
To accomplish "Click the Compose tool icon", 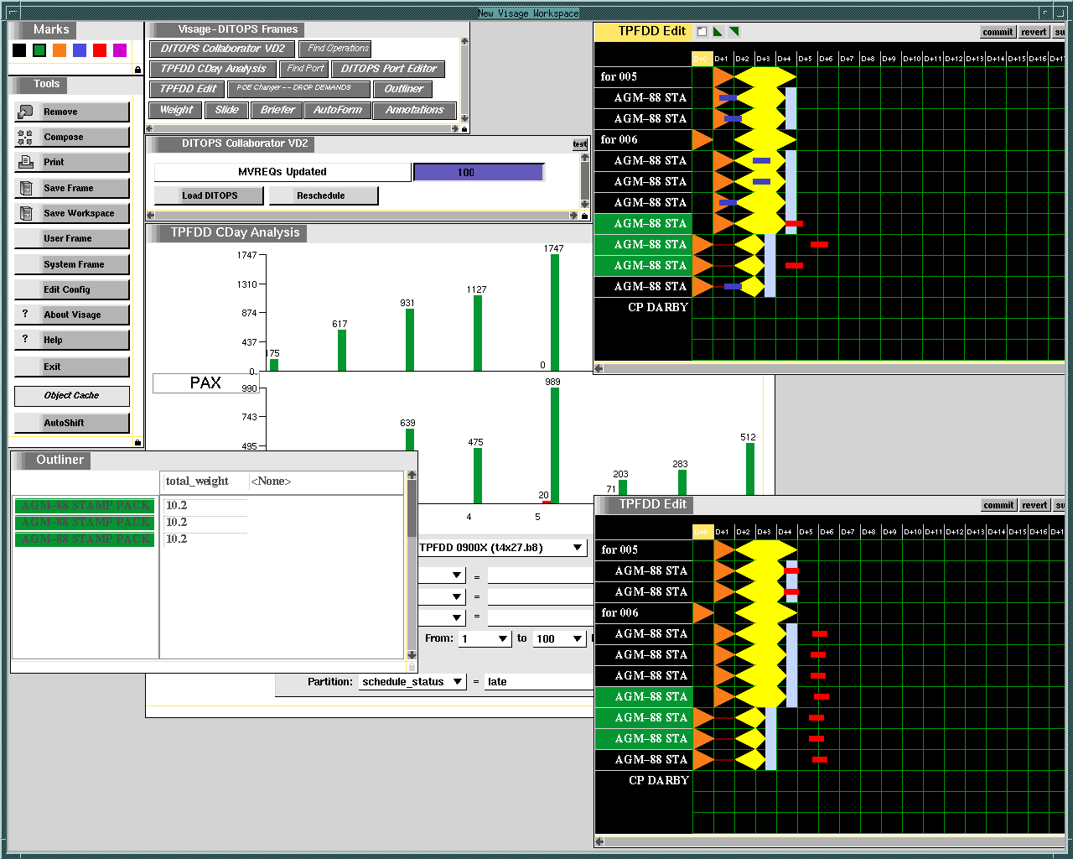I will coord(25,138).
